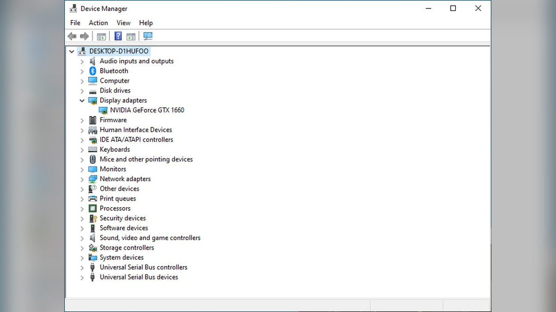The width and height of the screenshot is (556, 312).
Task: Click the Keyboards category icon
Action: (x=92, y=149)
